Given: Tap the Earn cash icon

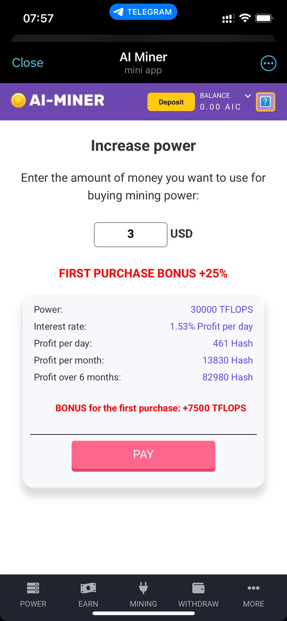Looking at the screenshot, I should coord(88,588).
